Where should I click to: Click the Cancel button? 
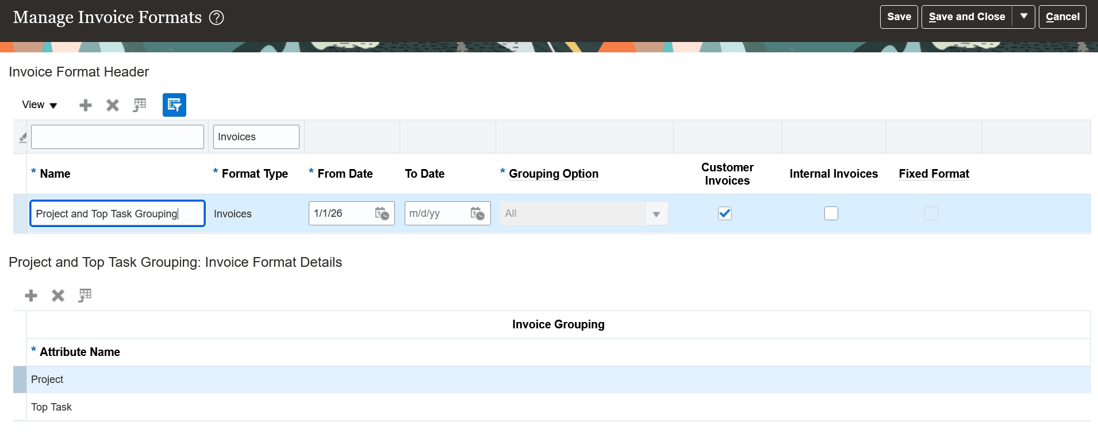(x=1062, y=17)
